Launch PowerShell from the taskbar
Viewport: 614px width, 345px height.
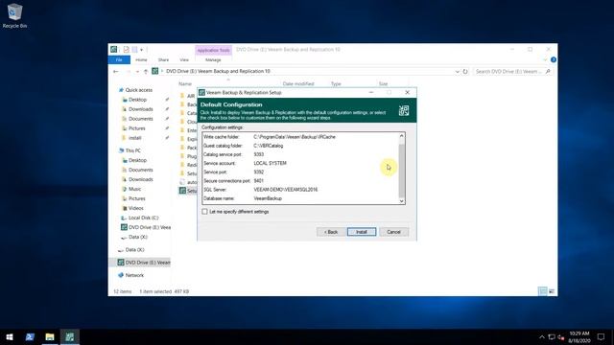(30, 336)
